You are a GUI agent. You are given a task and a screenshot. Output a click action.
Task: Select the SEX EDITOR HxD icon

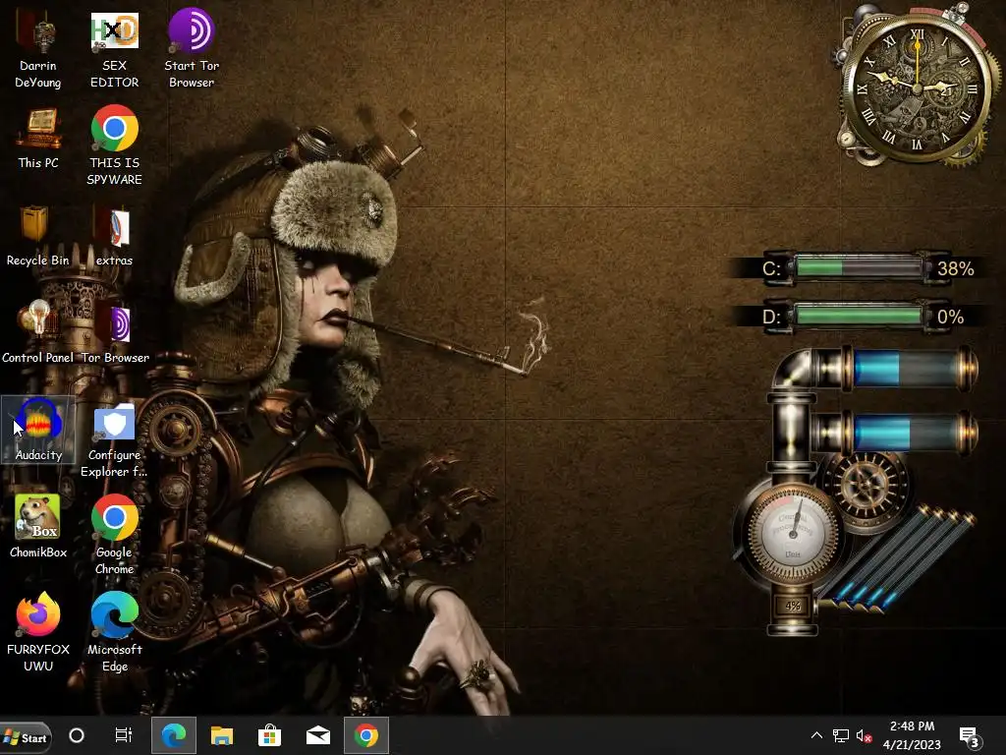[114, 49]
